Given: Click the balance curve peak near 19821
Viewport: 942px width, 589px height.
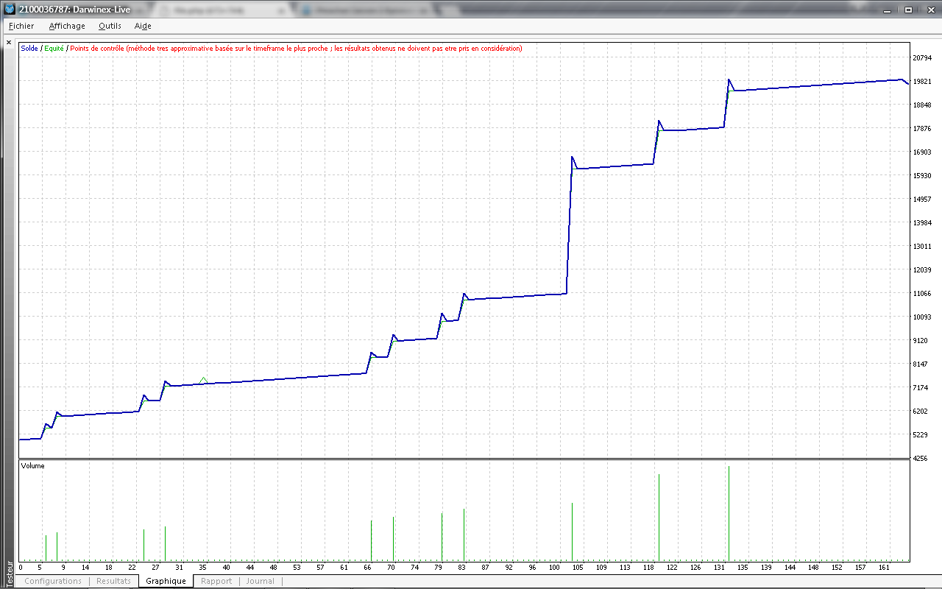Looking at the screenshot, I should [729, 80].
